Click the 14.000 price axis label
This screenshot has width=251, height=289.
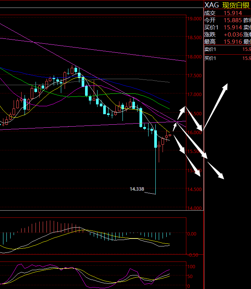pos(194,208)
